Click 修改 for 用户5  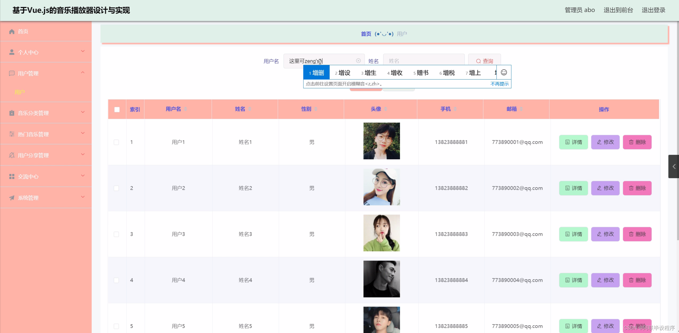point(605,326)
